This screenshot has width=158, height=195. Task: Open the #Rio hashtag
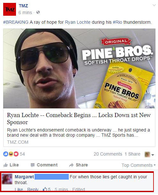tap(117, 22)
